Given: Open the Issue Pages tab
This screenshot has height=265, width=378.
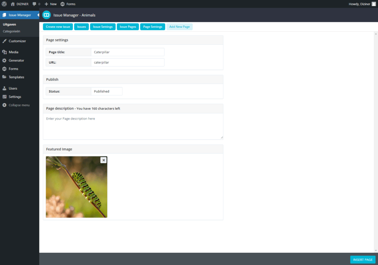Looking at the screenshot, I should point(128,27).
